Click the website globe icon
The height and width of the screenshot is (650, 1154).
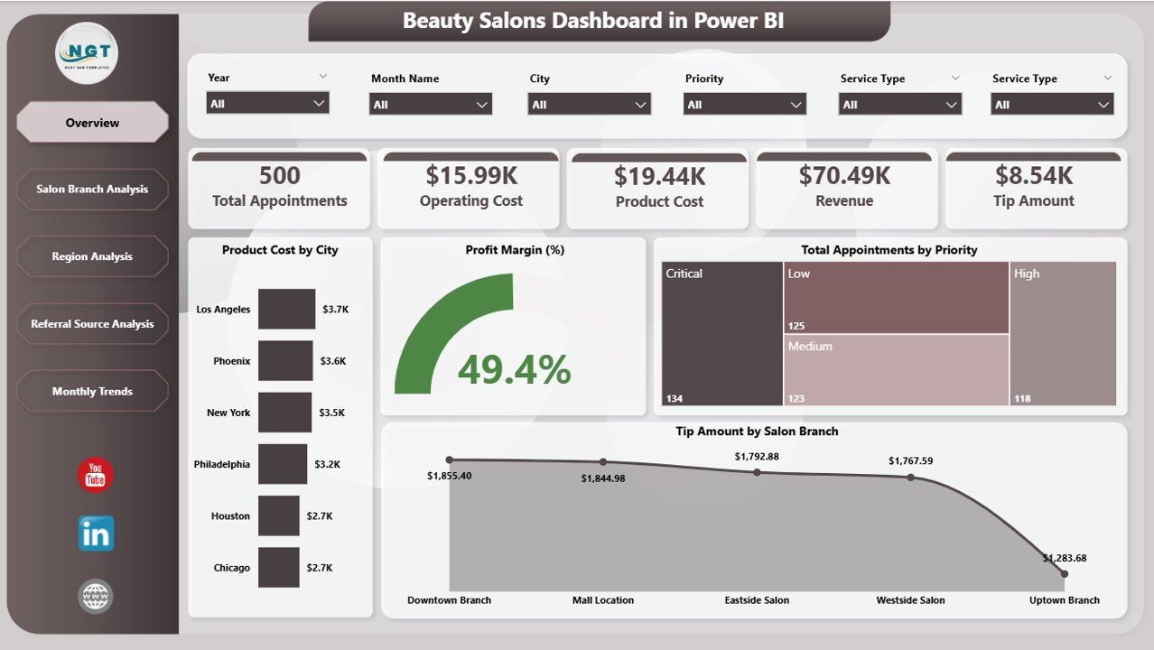pos(94,596)
